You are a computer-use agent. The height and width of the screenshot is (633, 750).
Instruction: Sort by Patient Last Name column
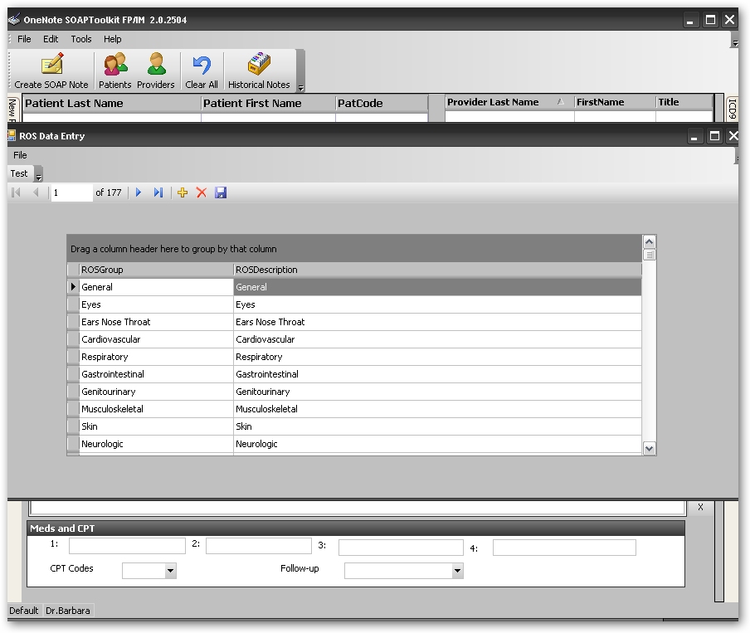[x=111, y=104]
